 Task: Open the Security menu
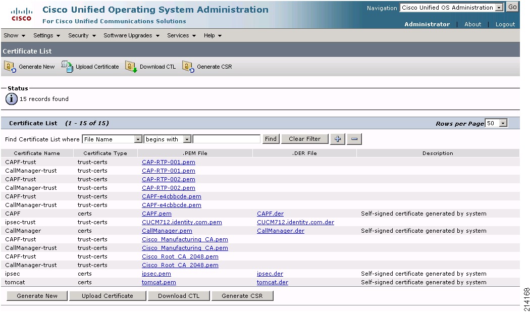pos(82,35)
